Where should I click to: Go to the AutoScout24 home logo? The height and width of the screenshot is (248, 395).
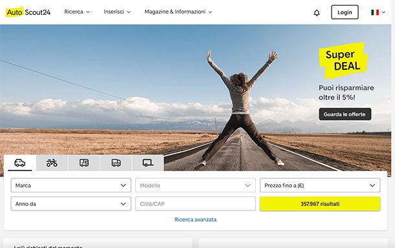pos(28,12)
